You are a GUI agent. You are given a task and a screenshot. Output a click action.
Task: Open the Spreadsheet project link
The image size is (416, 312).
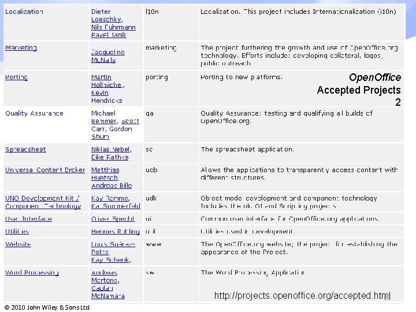click(25, 150)
